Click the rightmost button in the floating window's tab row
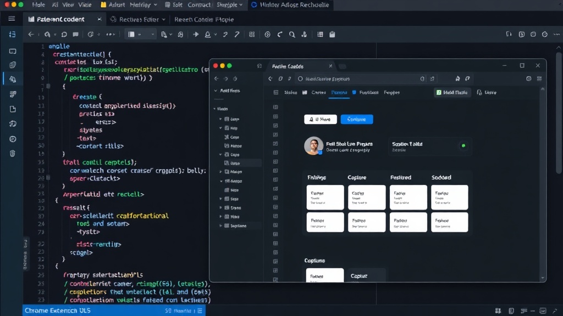563x316 pixels. [487, 92]
